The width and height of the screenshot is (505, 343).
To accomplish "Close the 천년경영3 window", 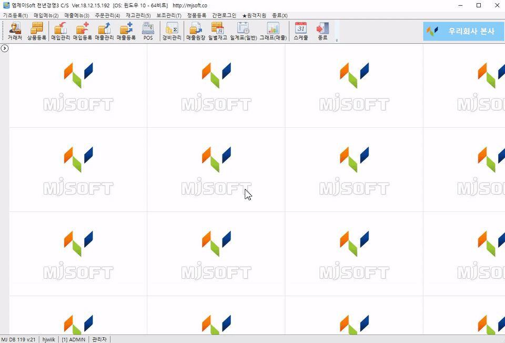I will coord(497,5).
